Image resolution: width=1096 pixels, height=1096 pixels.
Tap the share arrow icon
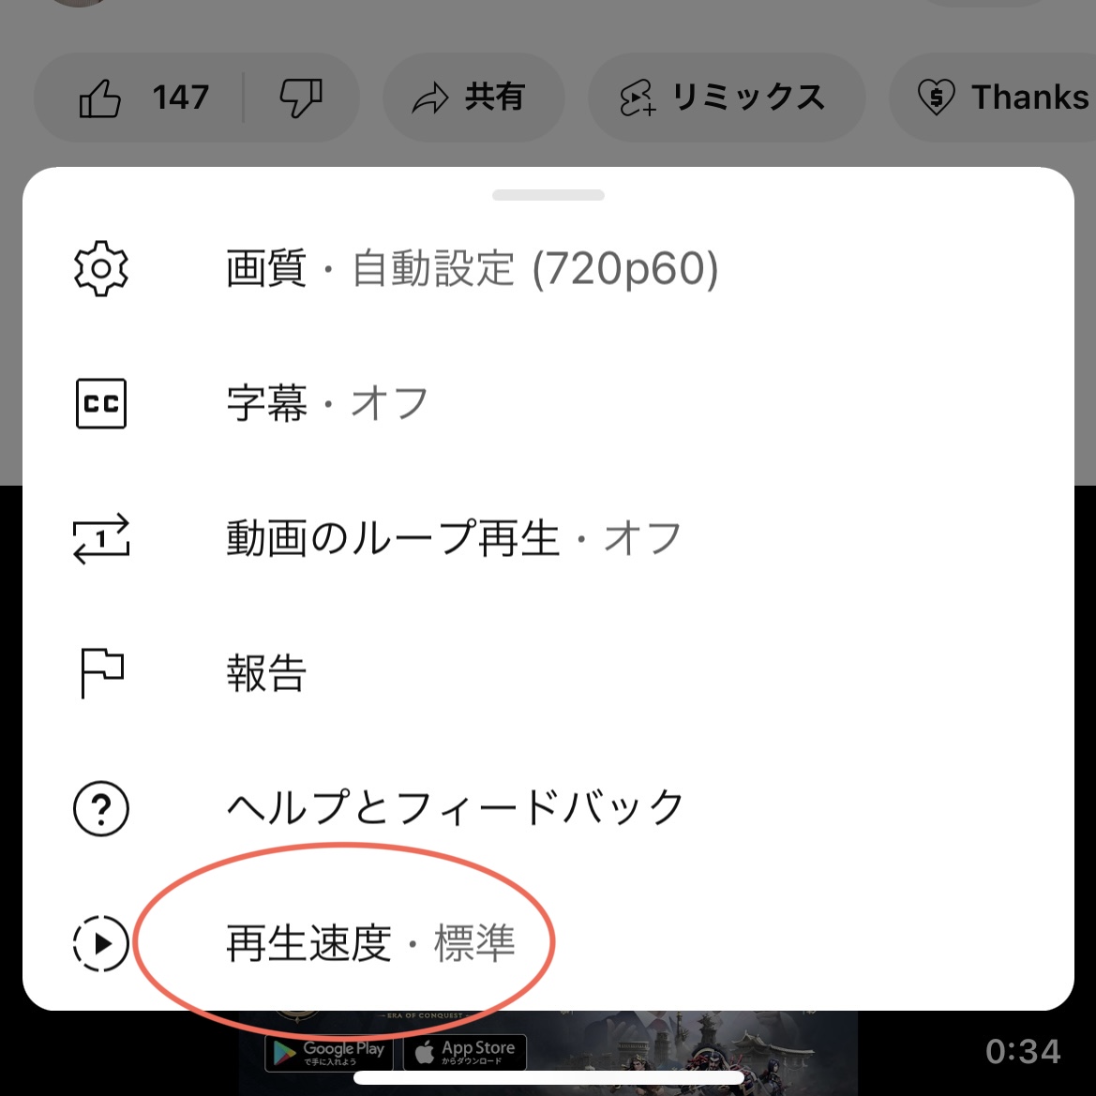429,98
